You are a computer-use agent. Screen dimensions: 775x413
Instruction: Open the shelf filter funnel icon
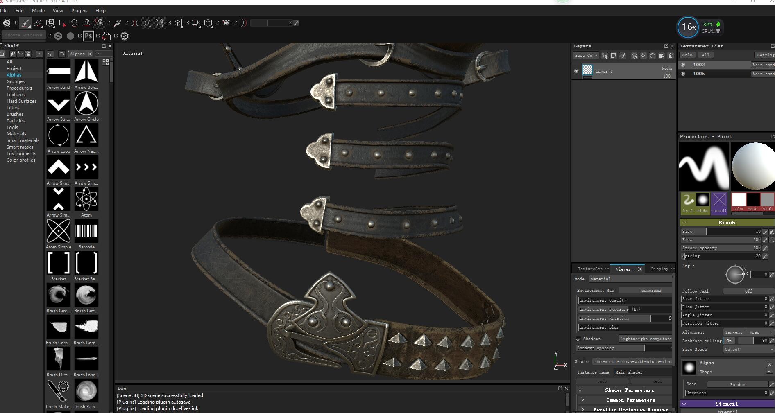(x=50, y=54)
